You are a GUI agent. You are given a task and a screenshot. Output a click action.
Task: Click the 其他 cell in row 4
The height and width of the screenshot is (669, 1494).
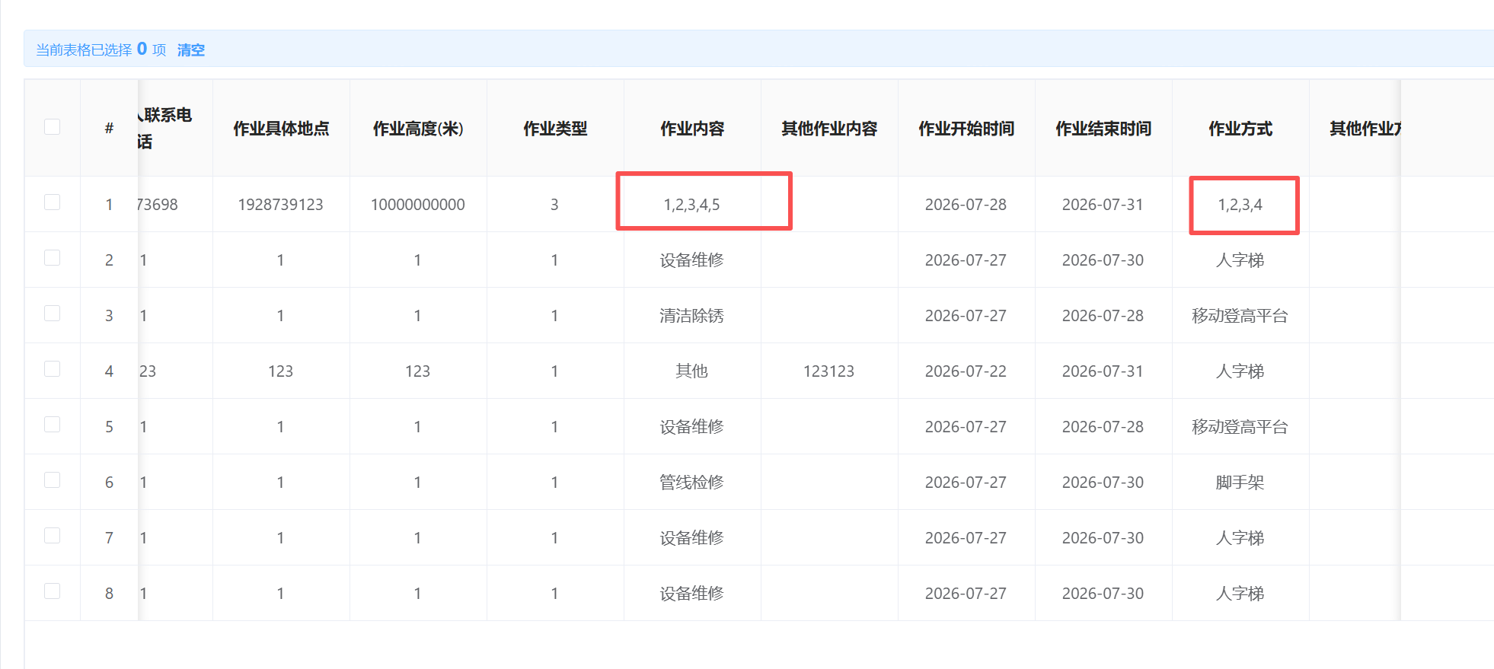(691, 371)
